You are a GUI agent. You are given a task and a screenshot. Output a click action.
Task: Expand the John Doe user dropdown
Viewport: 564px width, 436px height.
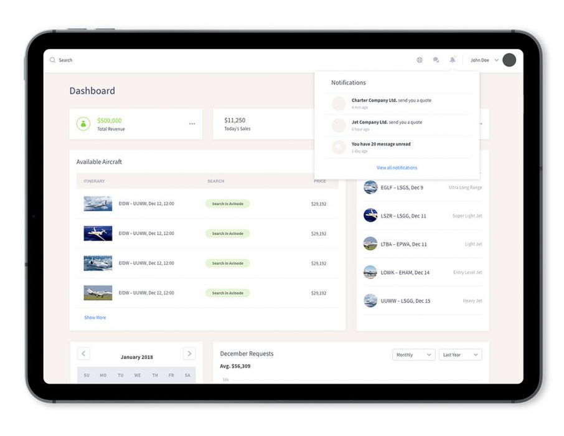(x=496, y=60)
